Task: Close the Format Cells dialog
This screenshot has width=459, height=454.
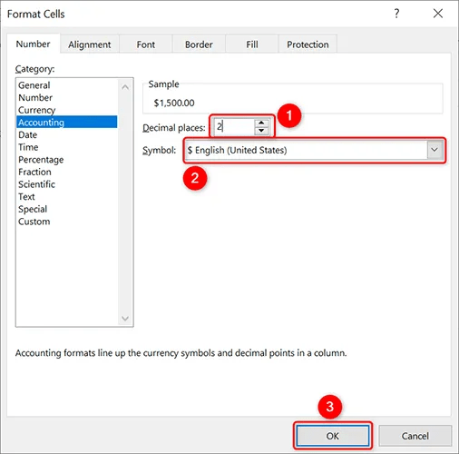Action: (x=438, y=14)
